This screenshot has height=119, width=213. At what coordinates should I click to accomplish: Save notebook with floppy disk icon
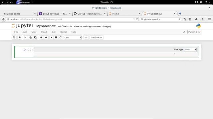(14, 37)
